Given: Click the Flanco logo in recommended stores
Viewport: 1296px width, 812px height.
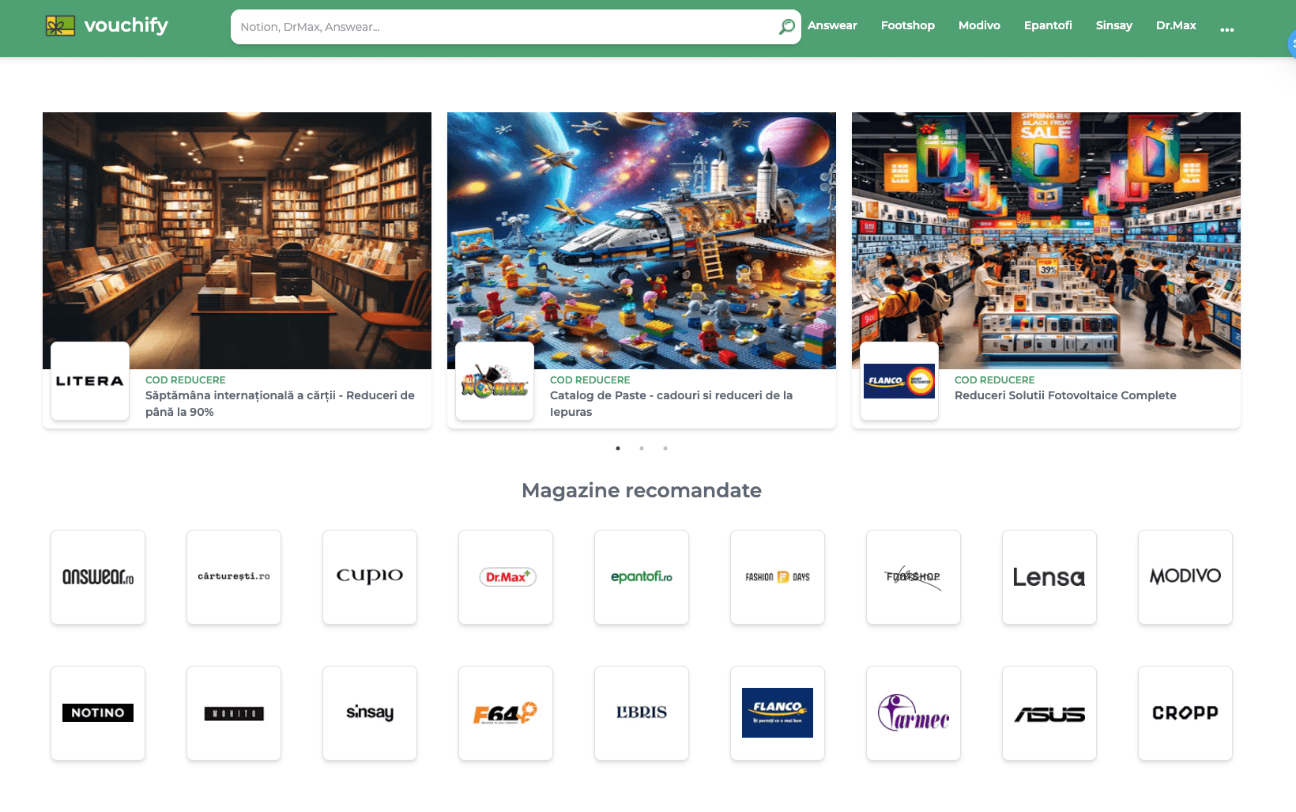Looking at the screenshot, I should (x=778, y=712).
